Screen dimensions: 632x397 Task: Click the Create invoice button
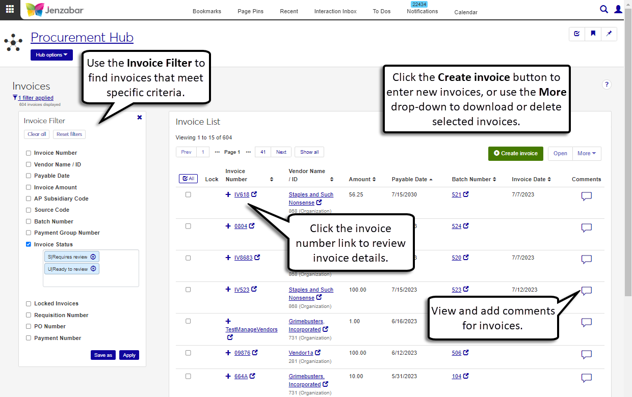tap(515, 153)
